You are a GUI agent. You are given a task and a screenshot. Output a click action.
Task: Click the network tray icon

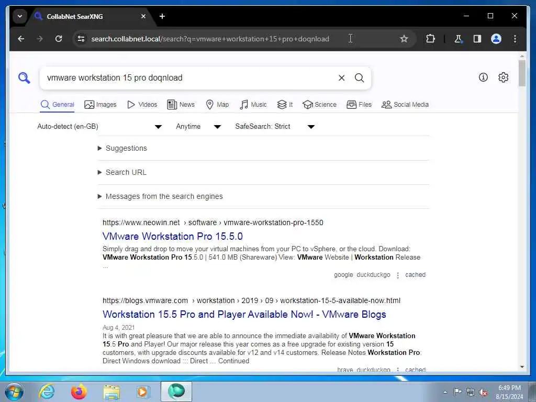click(471, 392)
